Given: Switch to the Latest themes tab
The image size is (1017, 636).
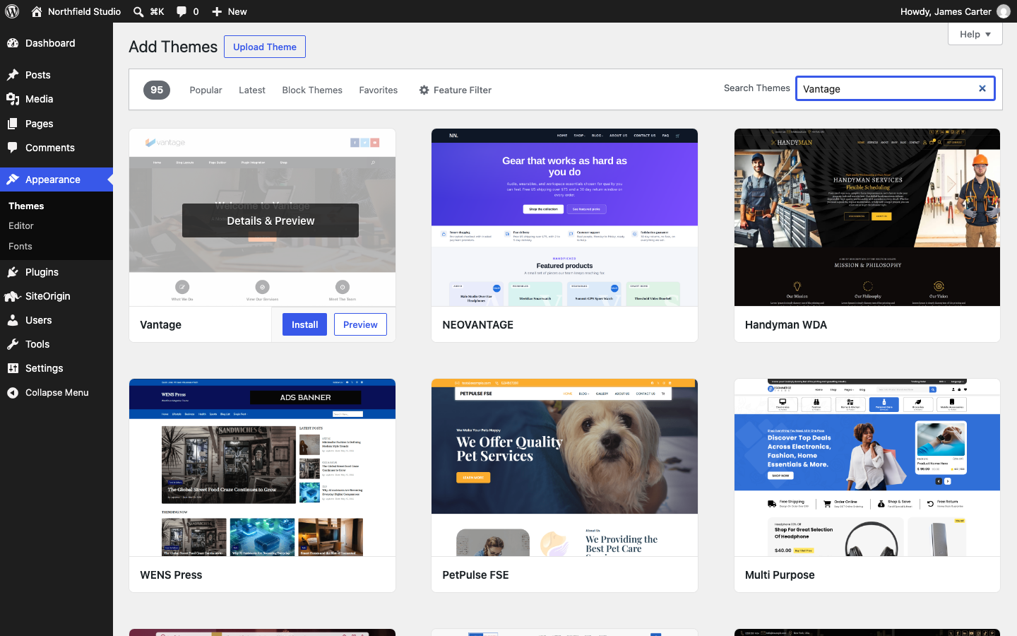Looking at the screenshot, I should point(252,90).
